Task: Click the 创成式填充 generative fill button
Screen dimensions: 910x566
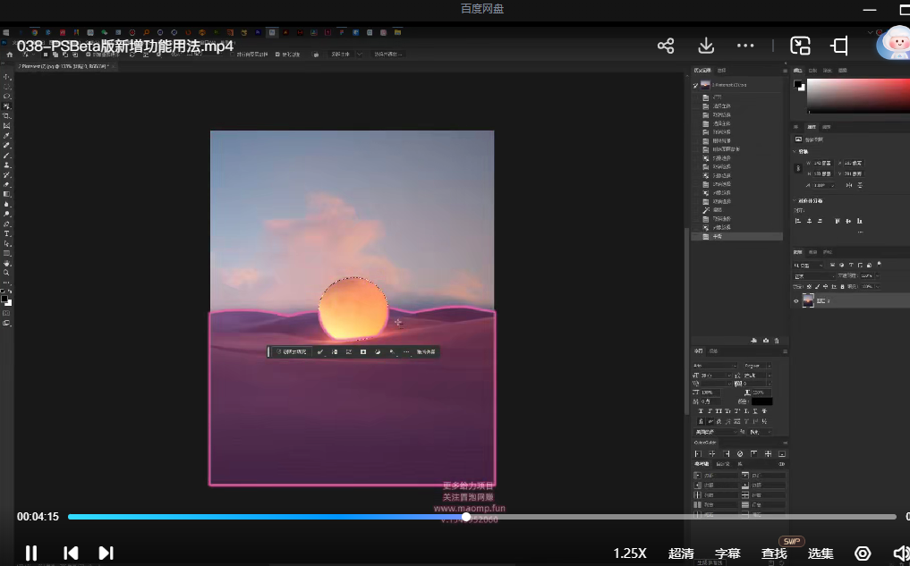Action: point(292,351)
